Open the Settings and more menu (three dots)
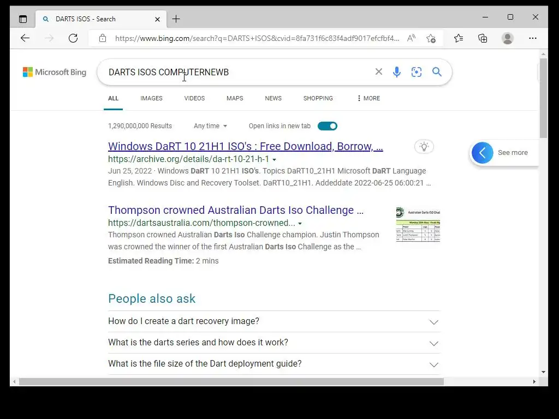 click(x=533, y=38)
